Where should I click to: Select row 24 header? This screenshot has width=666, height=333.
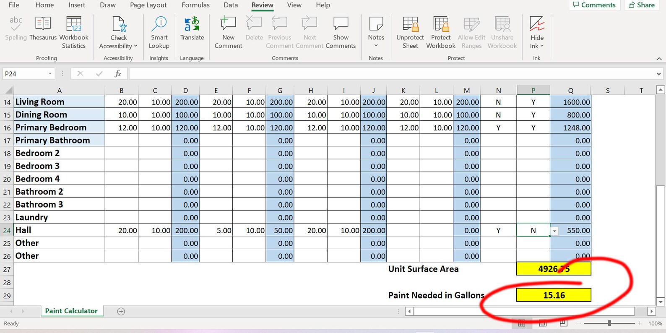tap(7, 230)
